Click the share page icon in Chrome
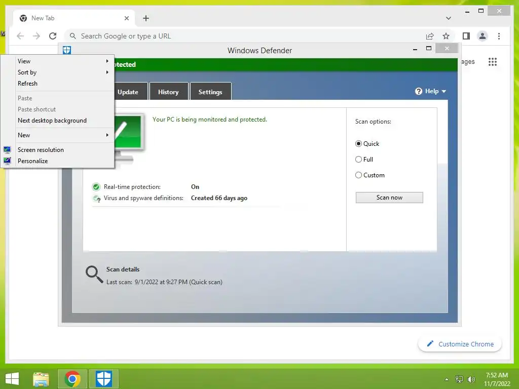The image size is (519, 389). coord(430,36)
